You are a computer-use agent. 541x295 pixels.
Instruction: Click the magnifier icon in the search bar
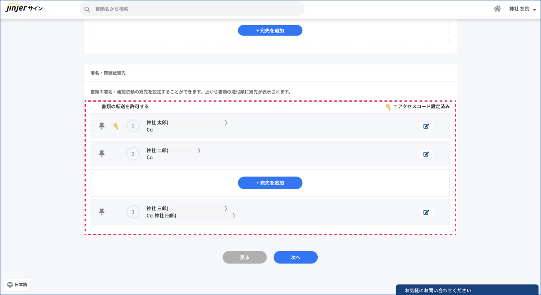click(x=87, y=9)
